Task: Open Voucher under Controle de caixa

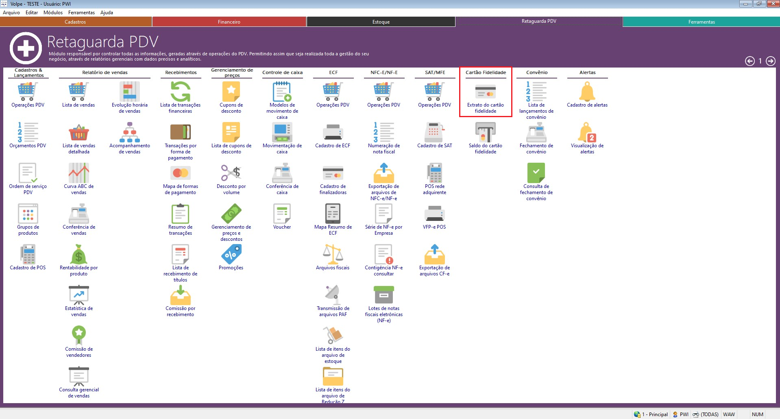Action: point(282,214)
